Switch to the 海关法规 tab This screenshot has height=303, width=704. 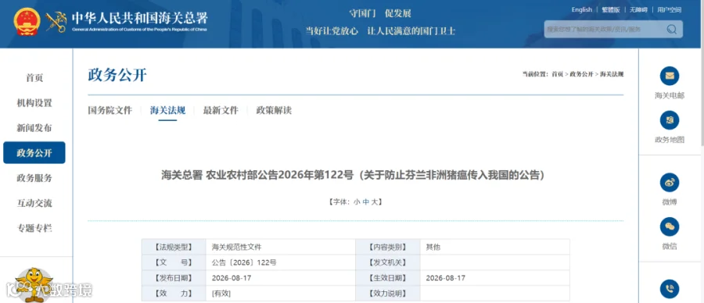coord(167,110)
